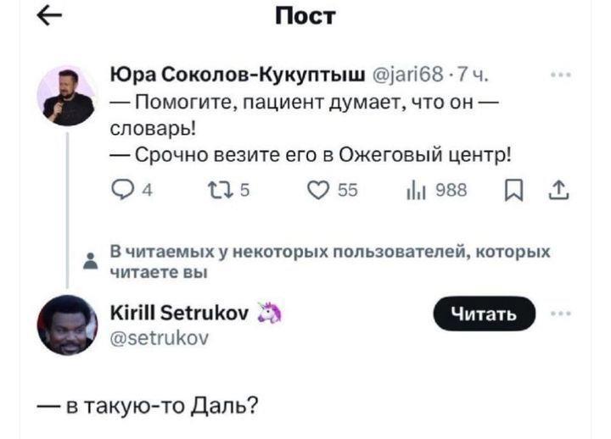611x439 pixels.
Task: Open more options on Юра's post
Action: 560,75
